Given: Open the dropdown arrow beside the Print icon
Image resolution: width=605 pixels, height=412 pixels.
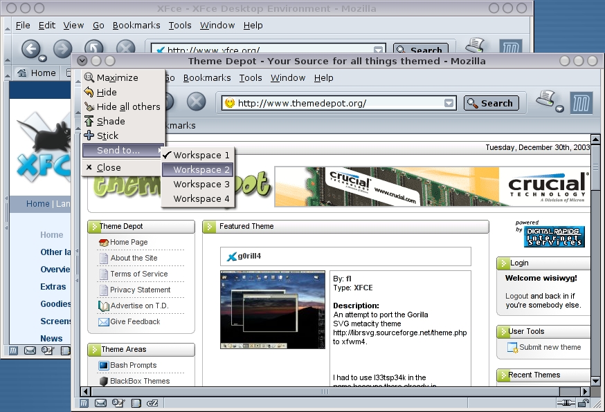Looking at the screenshot, I should point(559,109).
